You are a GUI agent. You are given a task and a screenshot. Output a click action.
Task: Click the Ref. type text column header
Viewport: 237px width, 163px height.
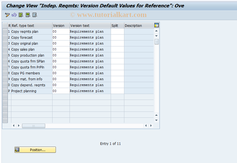[32, 25]
